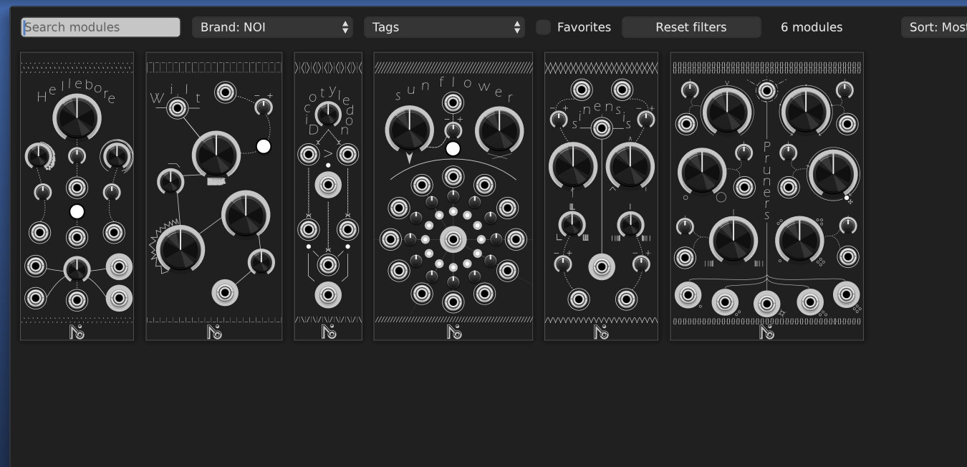967x467 pixels.
Task: Enable the Favorites checkbox
Action: pos(544,27)
